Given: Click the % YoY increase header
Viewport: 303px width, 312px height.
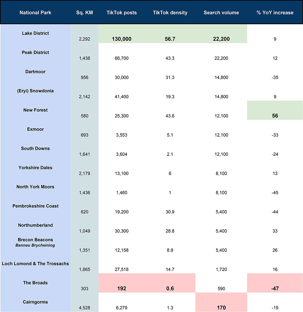Looking at the screenshot, I should 275,13.
